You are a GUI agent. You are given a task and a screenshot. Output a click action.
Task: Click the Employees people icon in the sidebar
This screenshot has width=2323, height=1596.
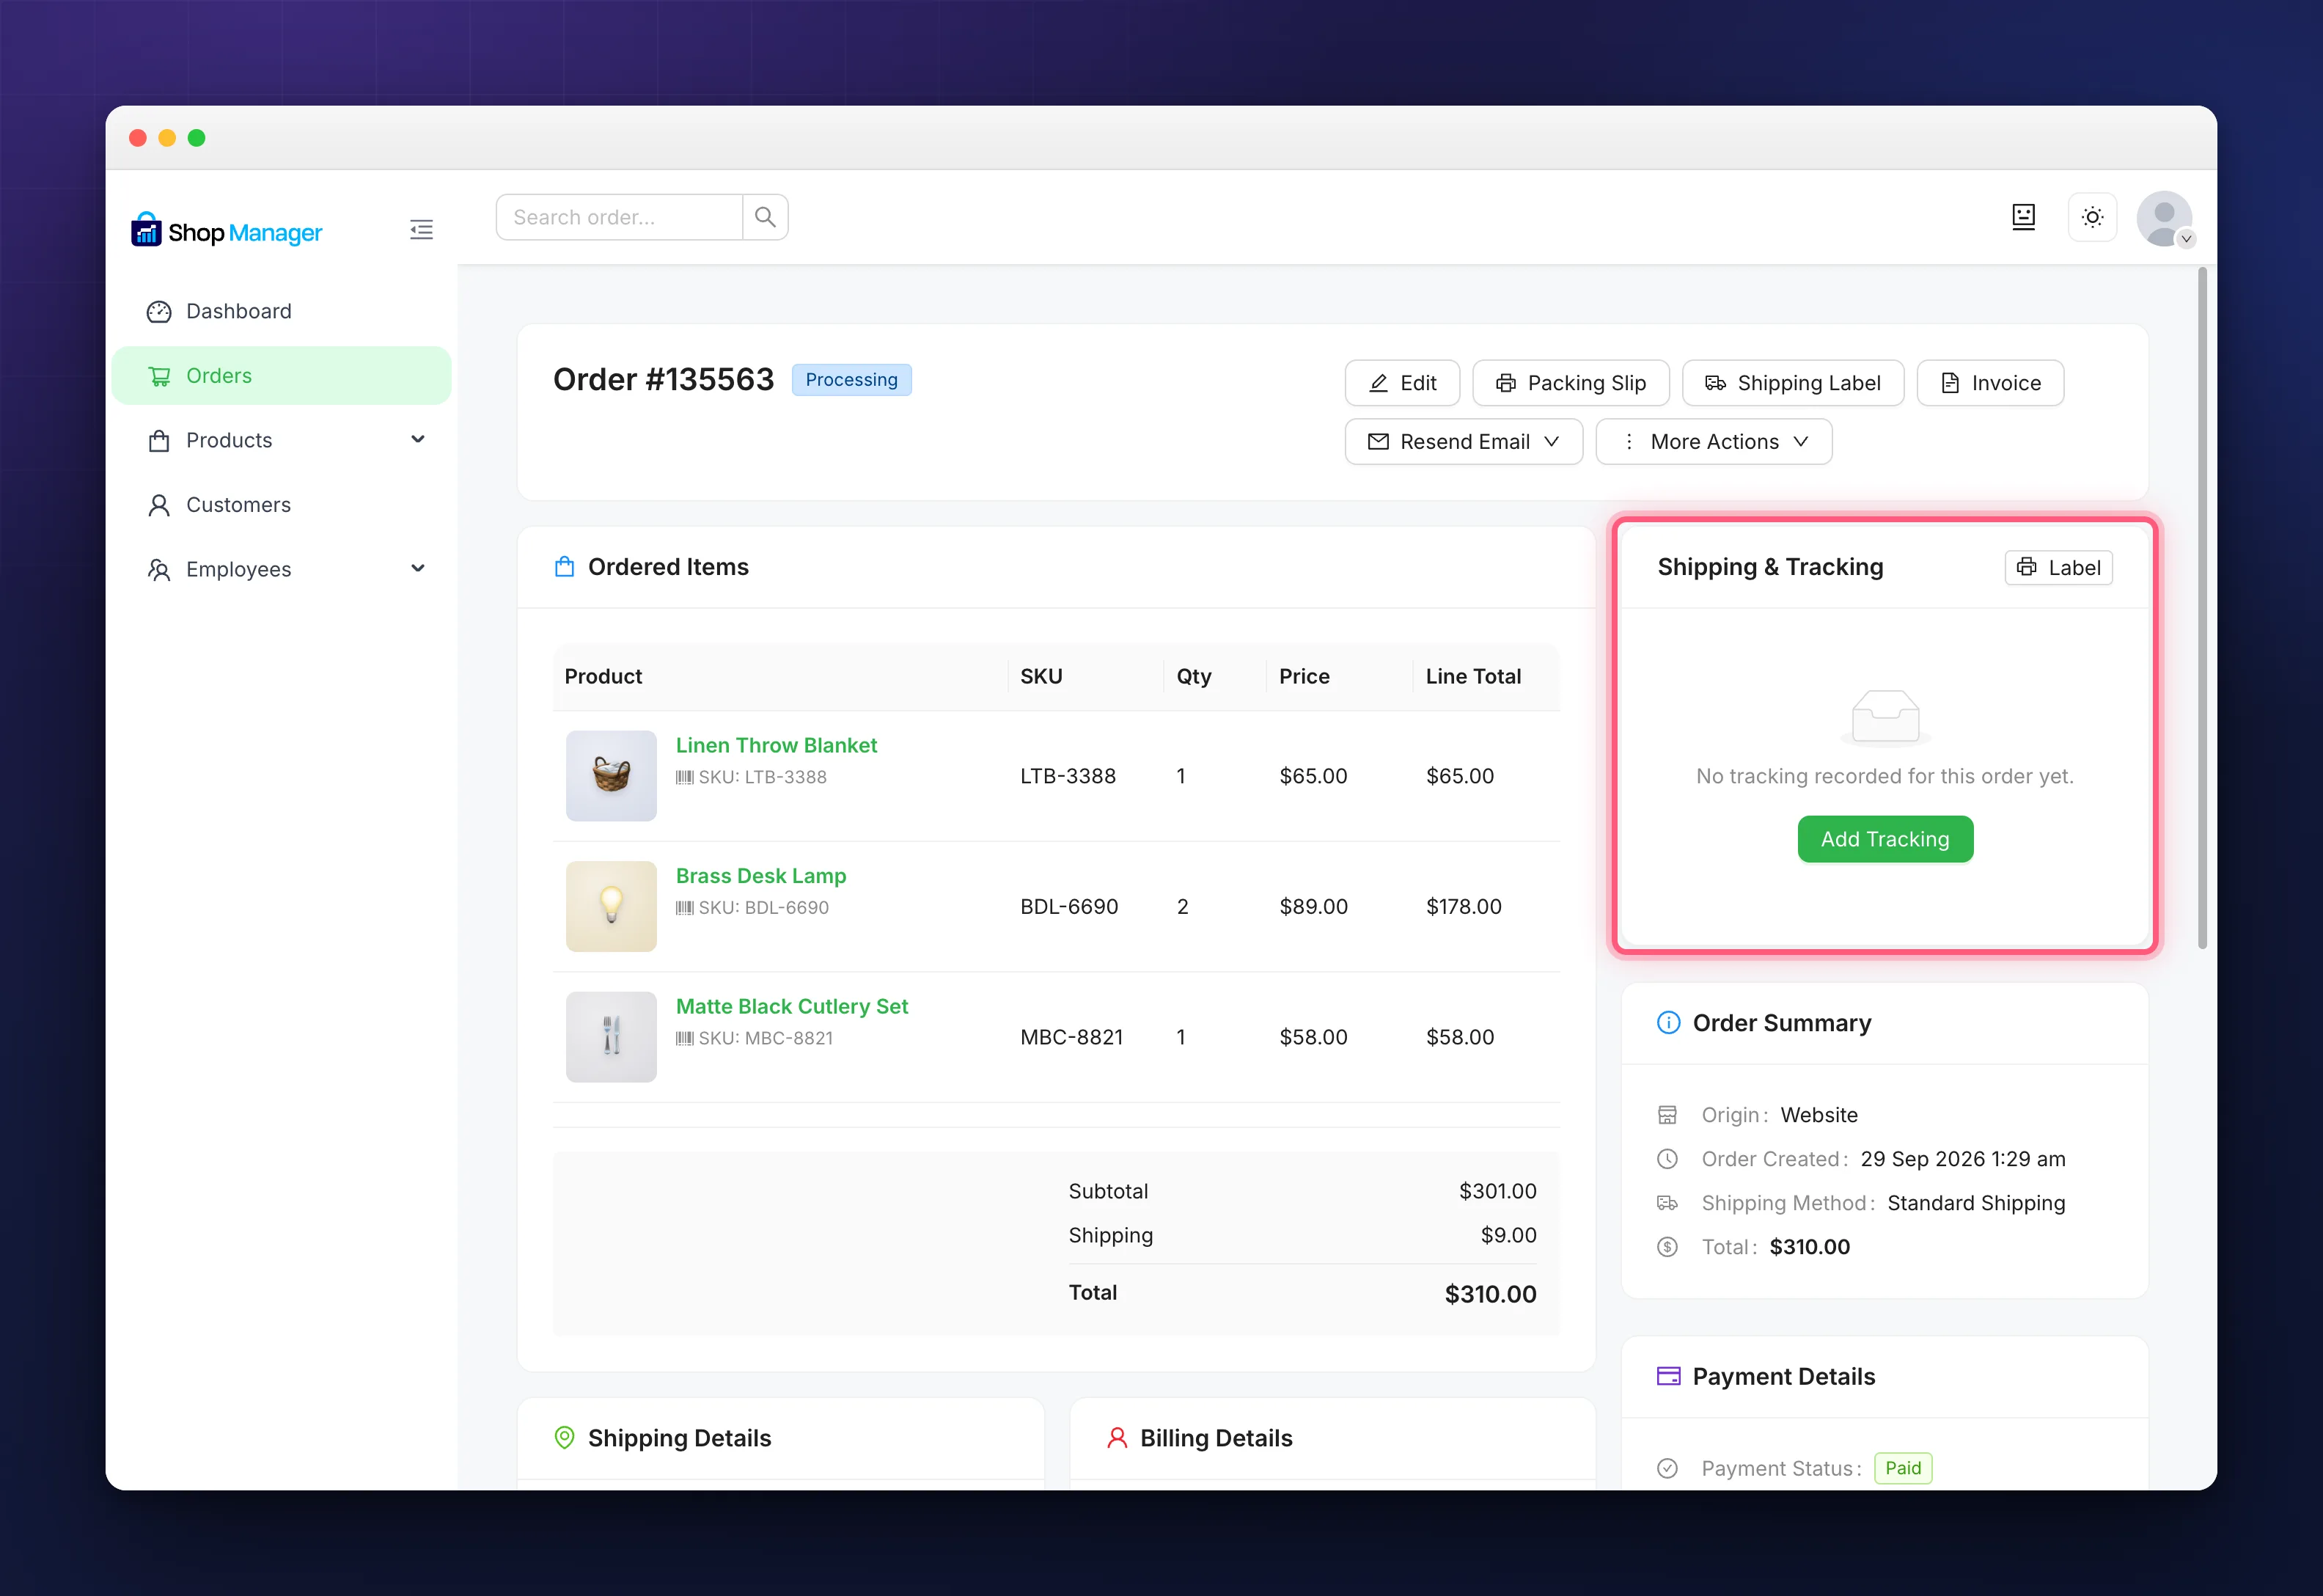point(159,570)
